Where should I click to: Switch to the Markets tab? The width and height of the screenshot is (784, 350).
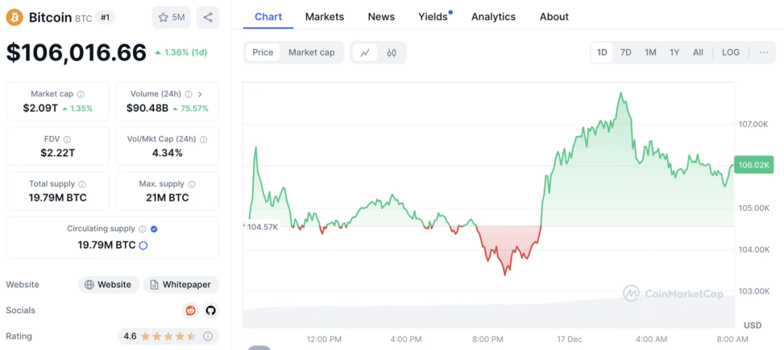(x=324, y=17)
